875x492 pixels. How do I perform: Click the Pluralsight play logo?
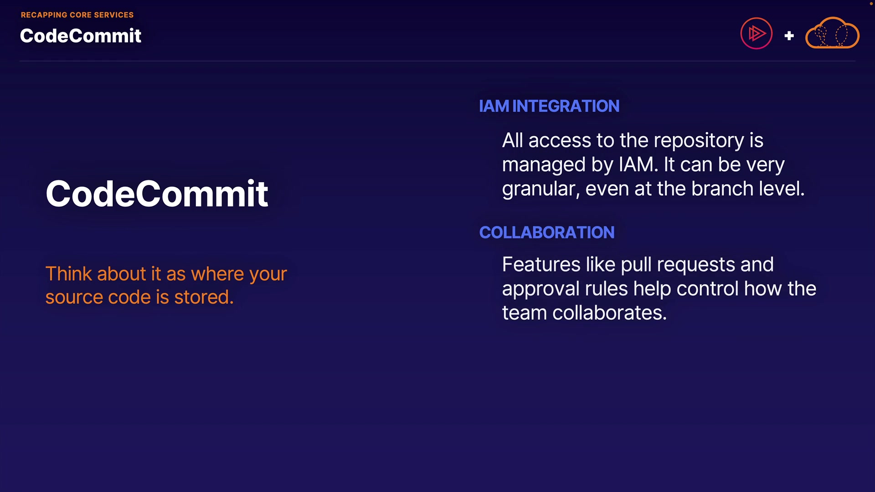[756, 33]
